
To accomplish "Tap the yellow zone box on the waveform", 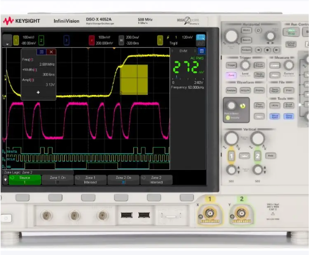I will coord(134,80).
